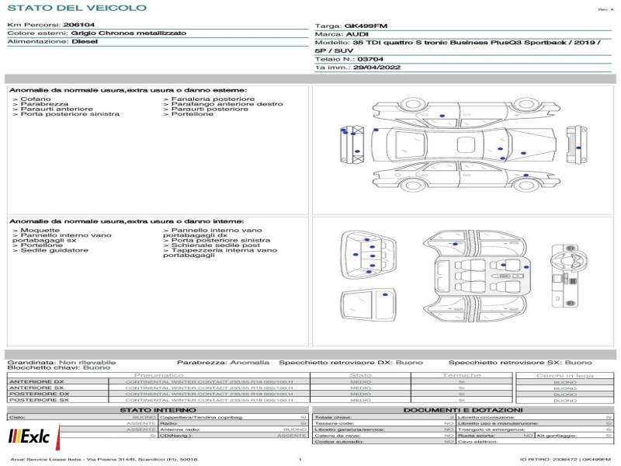The image size is (621, 466).
Task: Select the Schienale sedile post entry
Action: [x=216, y=245]
